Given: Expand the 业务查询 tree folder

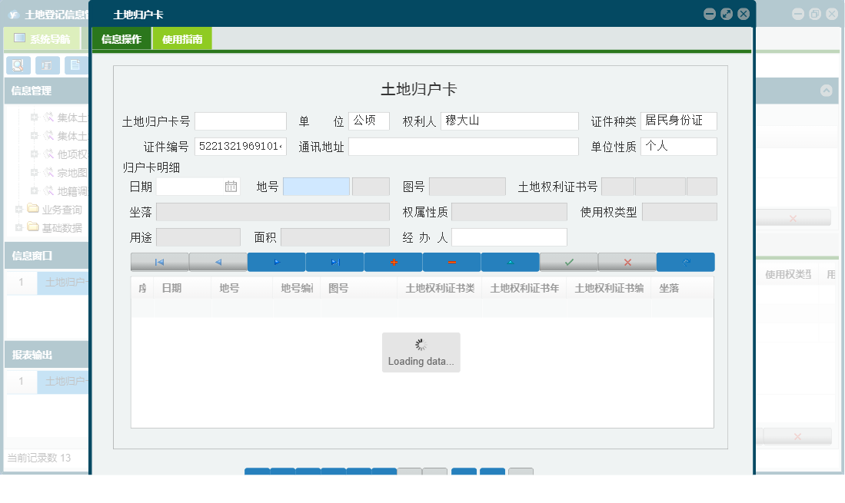Looking at the screenshot, I should 19,210.
